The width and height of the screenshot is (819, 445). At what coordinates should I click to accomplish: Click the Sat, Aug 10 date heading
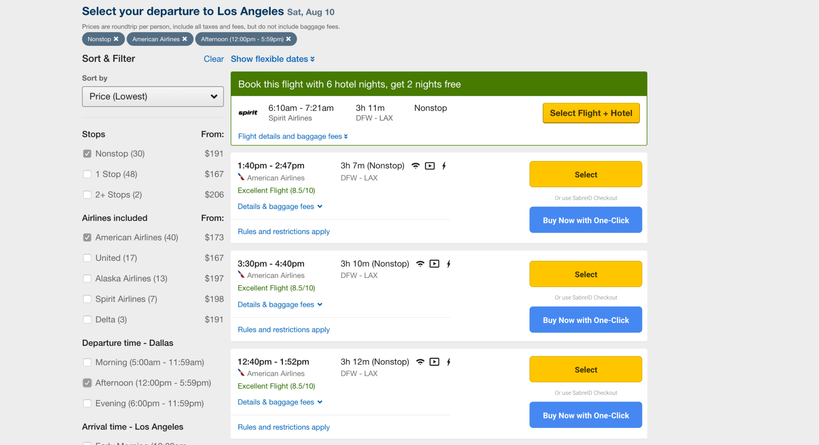click(x=311, y=12)
